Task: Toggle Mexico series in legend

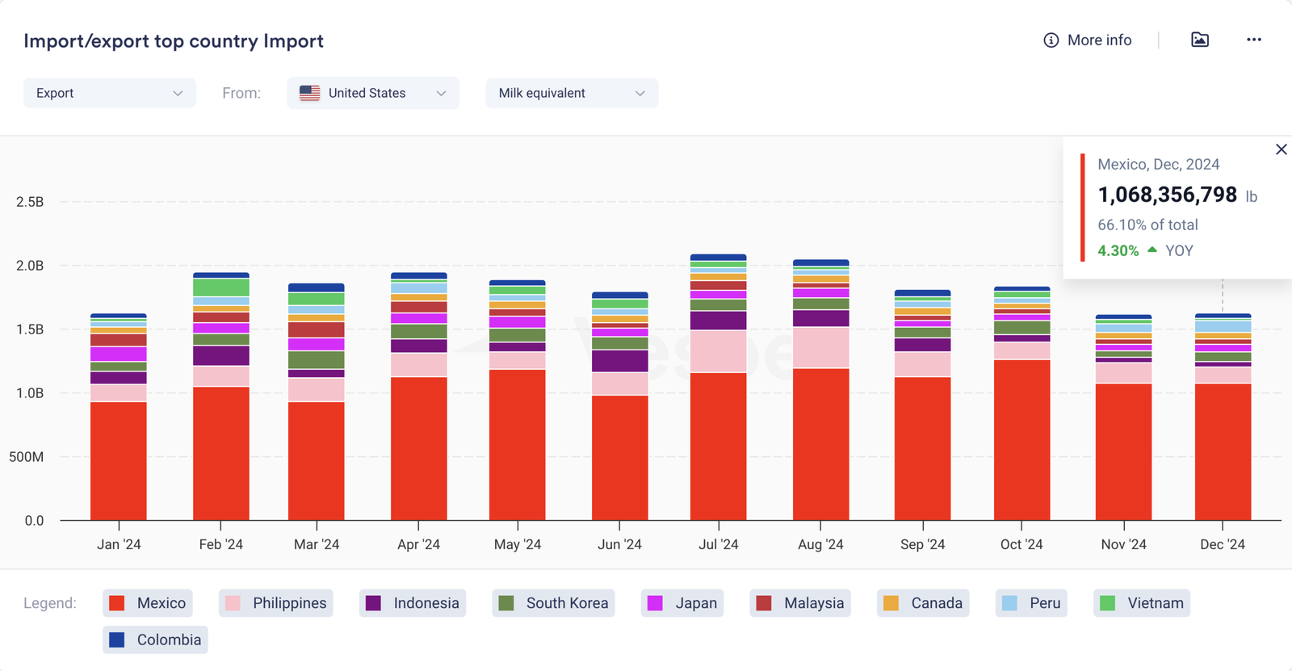Action: click(148, 603)
